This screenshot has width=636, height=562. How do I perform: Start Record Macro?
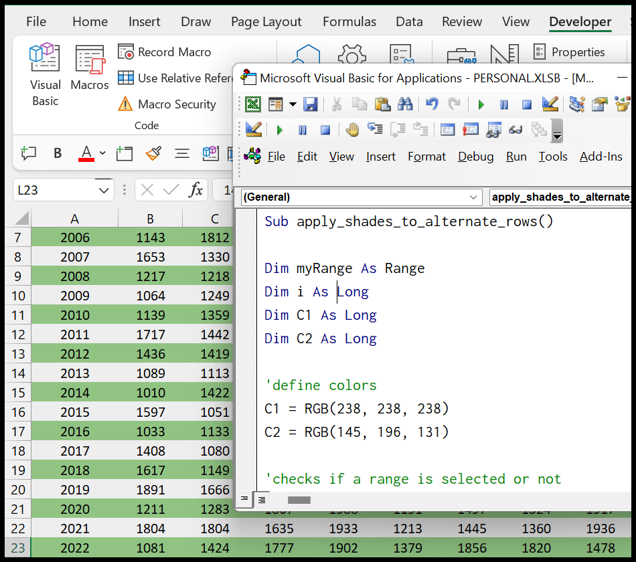coord(165,52)
